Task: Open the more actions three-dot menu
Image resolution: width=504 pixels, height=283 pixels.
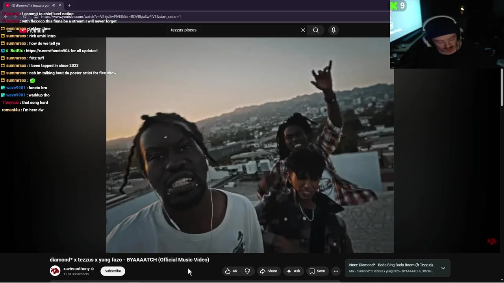Action: point(336,271)
